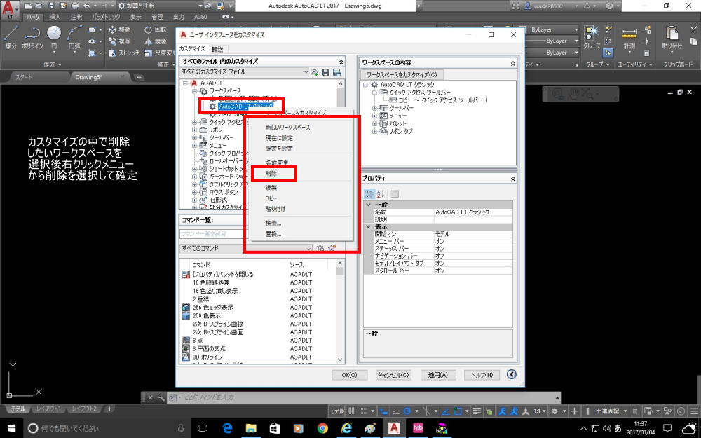Select 3D ポリライン in command list

click(x=207, y=357)
